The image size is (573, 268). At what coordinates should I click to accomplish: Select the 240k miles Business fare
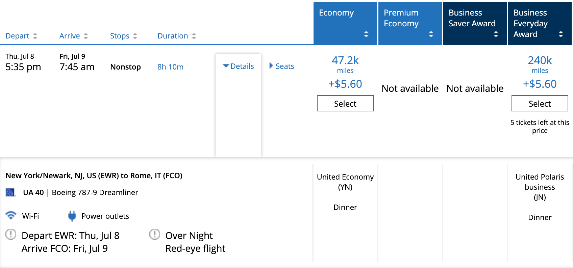click(540, 103)
